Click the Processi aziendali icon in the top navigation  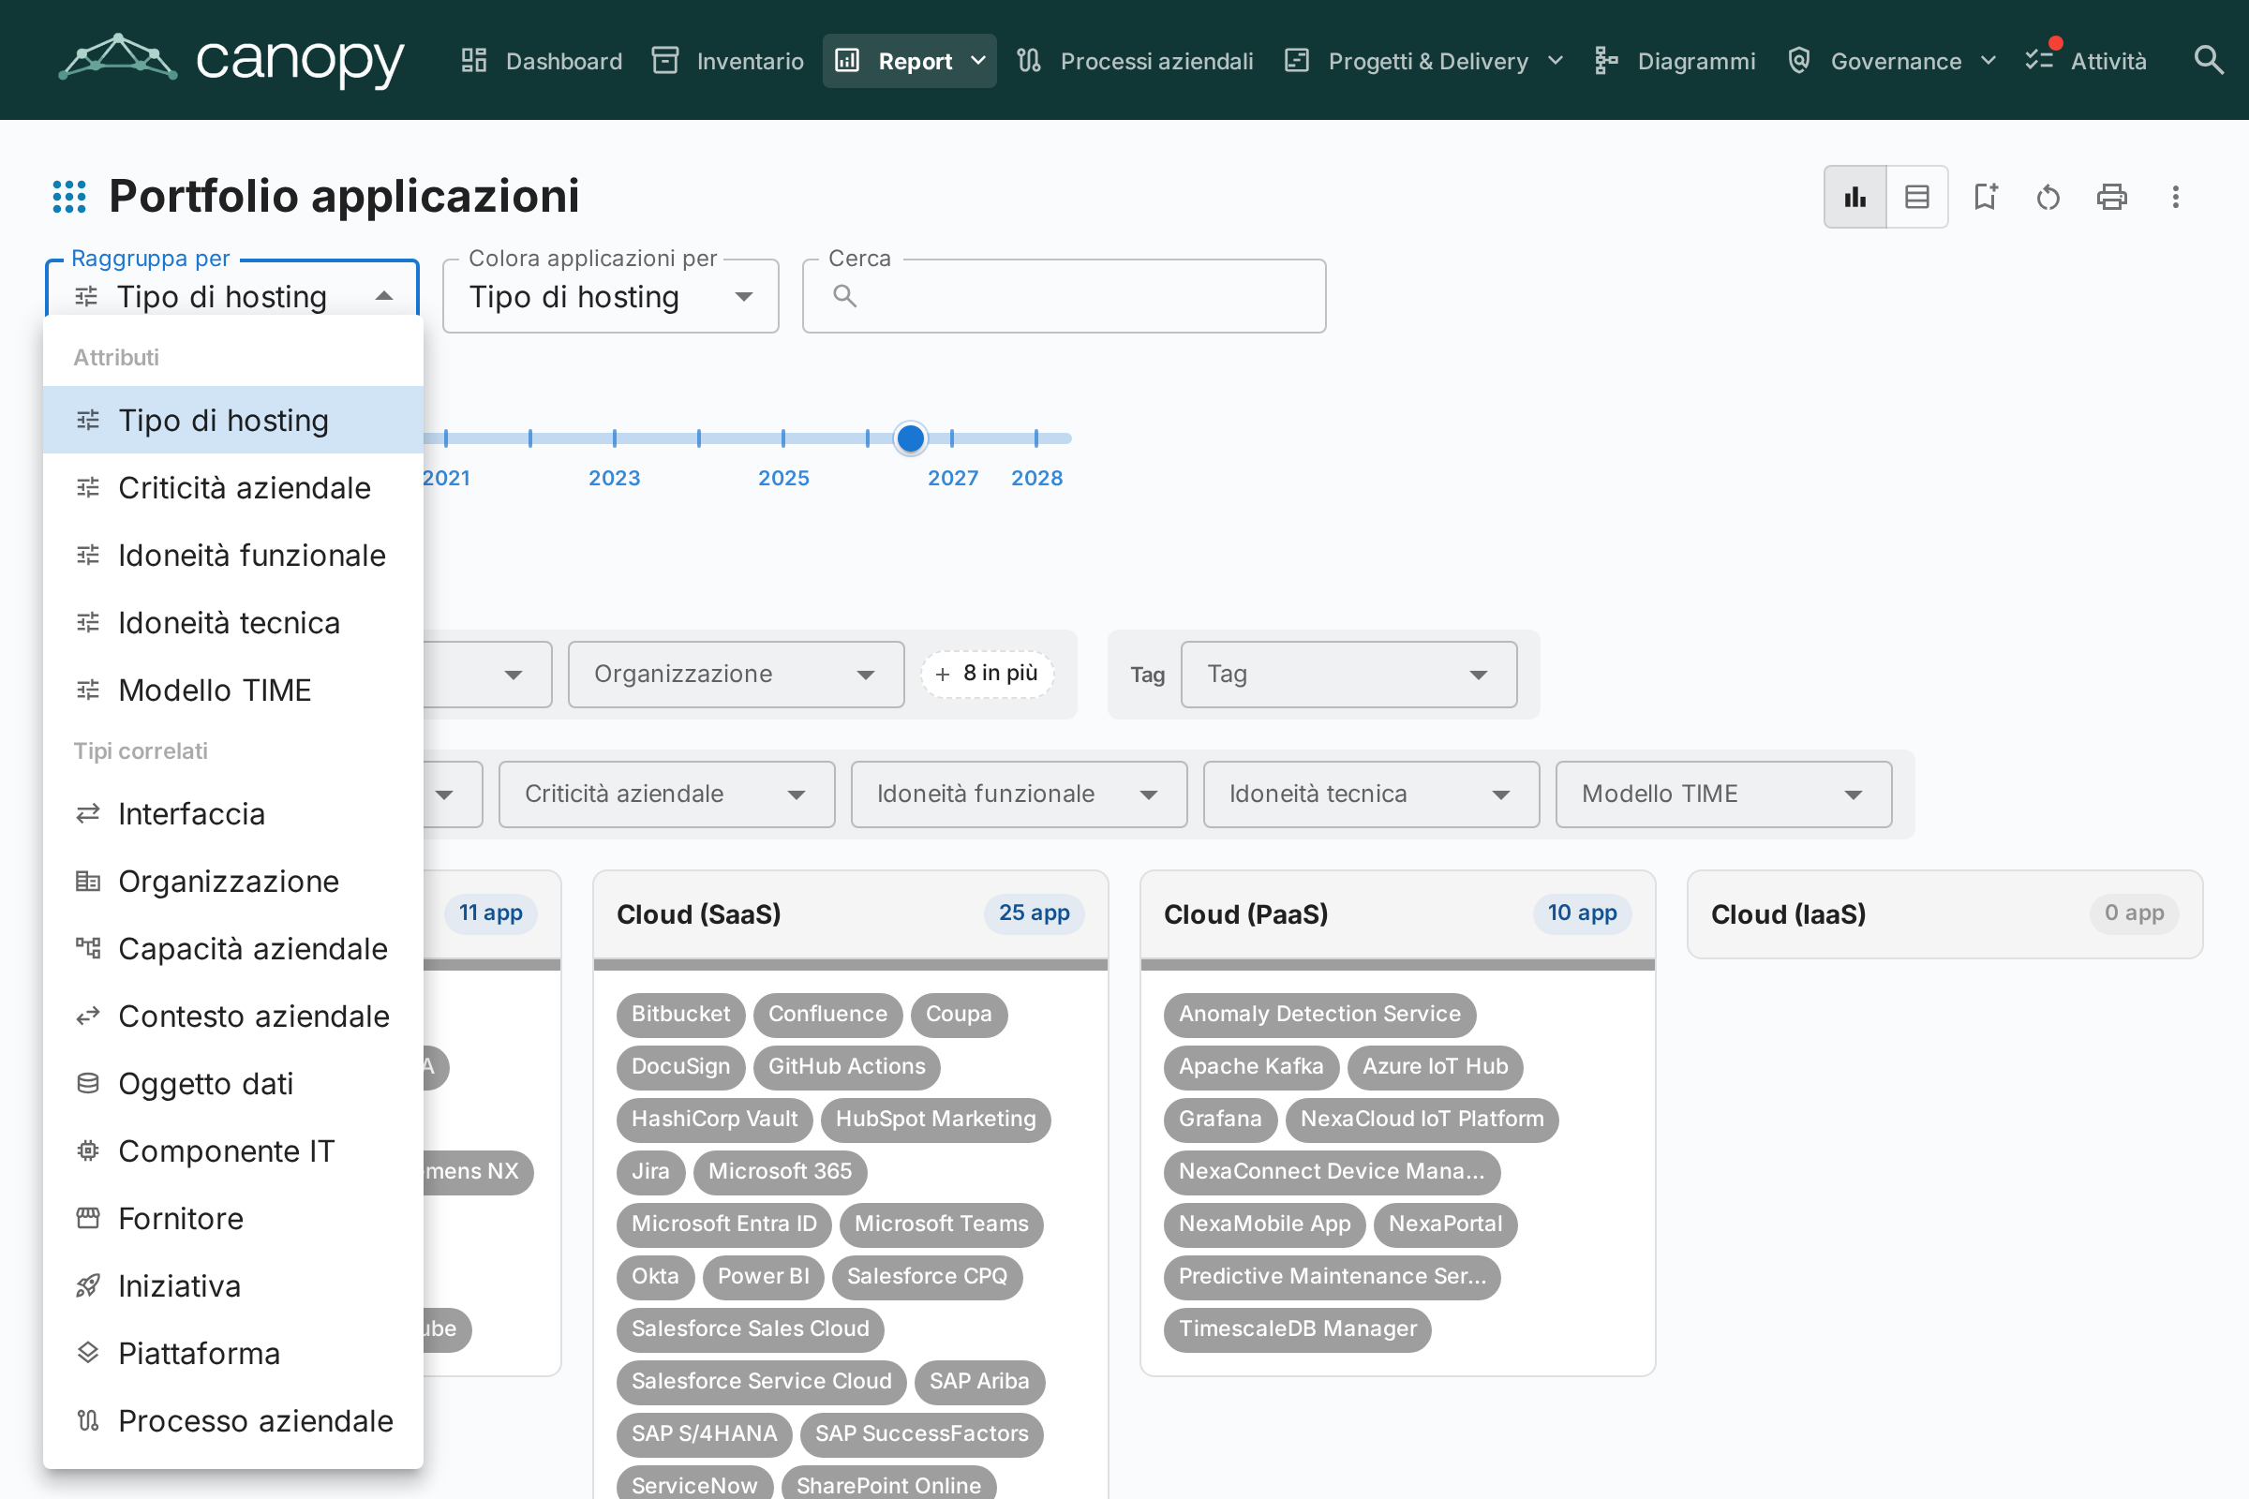[1029, 60]
